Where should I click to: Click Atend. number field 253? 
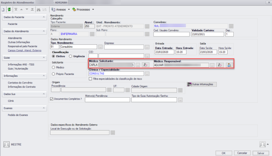(89, 26)
